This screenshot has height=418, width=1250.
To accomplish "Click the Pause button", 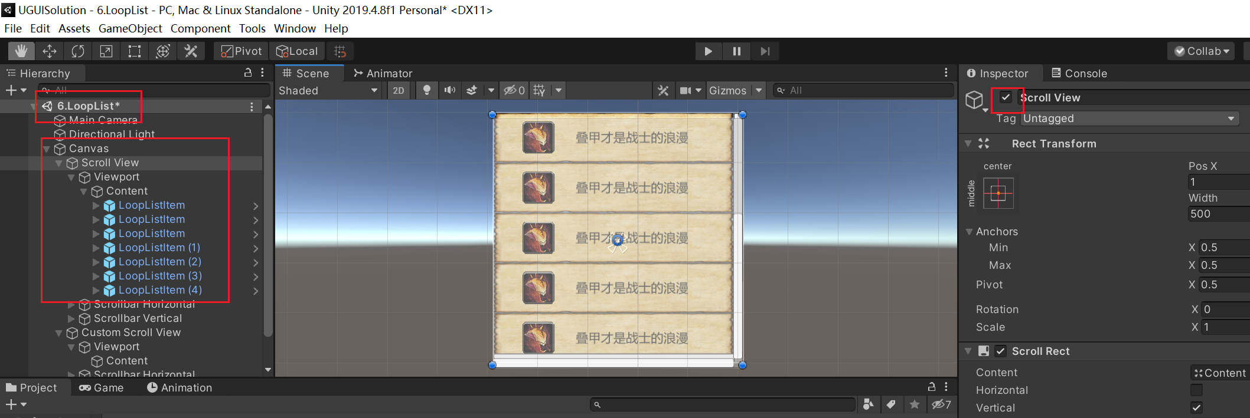I will point(736,51).
